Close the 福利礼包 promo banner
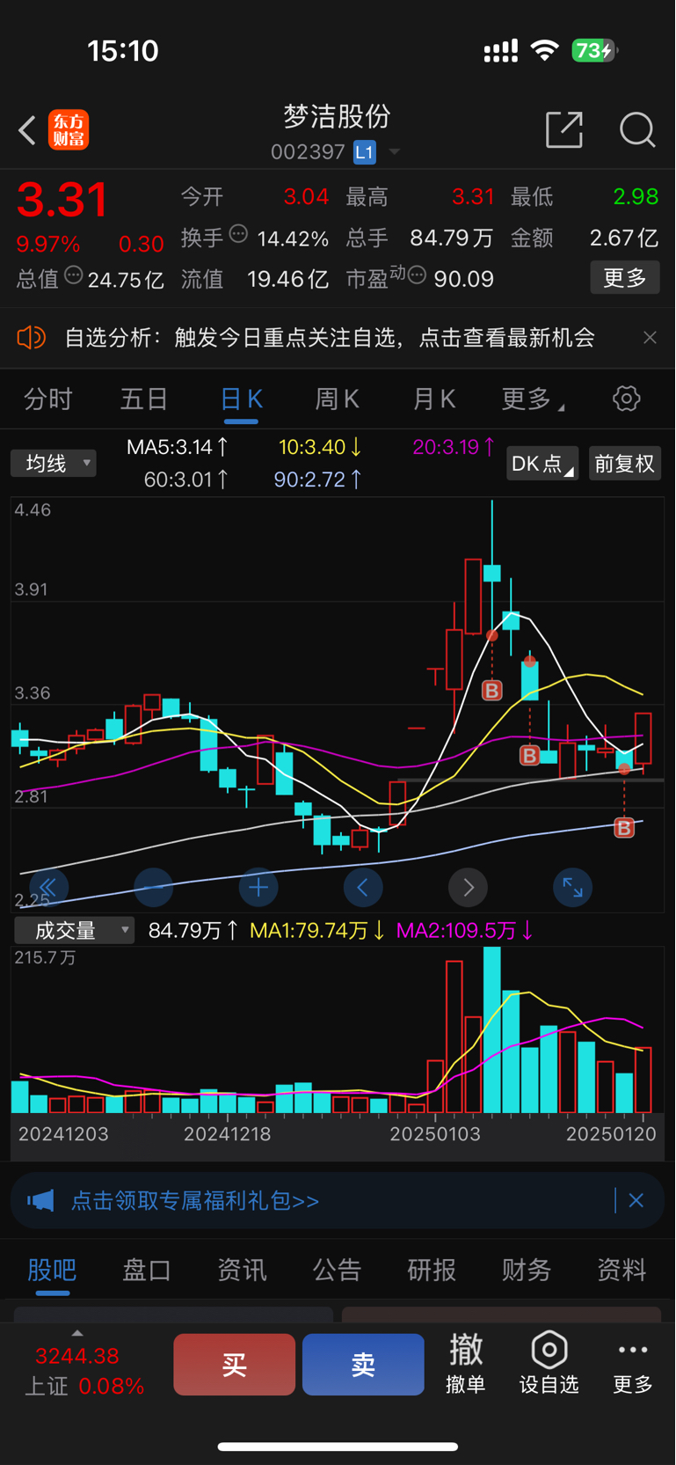This screenshot has height=1465, width=676. click(636, 1200)
